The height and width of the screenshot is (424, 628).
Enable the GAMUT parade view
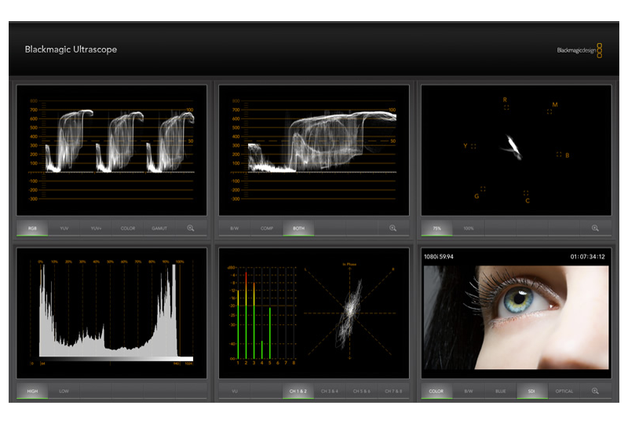[x=159, y=228]
